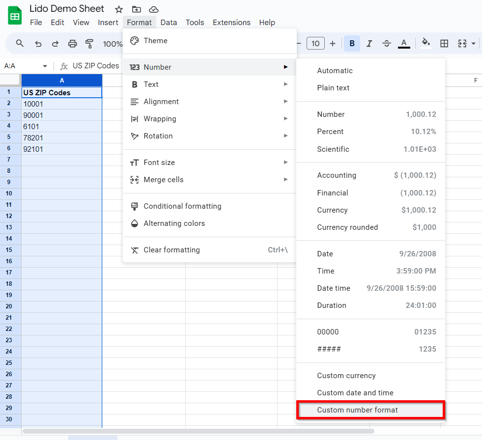This screenshot has width=482, height=440.
Task: Undo the last action
Action: [x=38, y=43]
